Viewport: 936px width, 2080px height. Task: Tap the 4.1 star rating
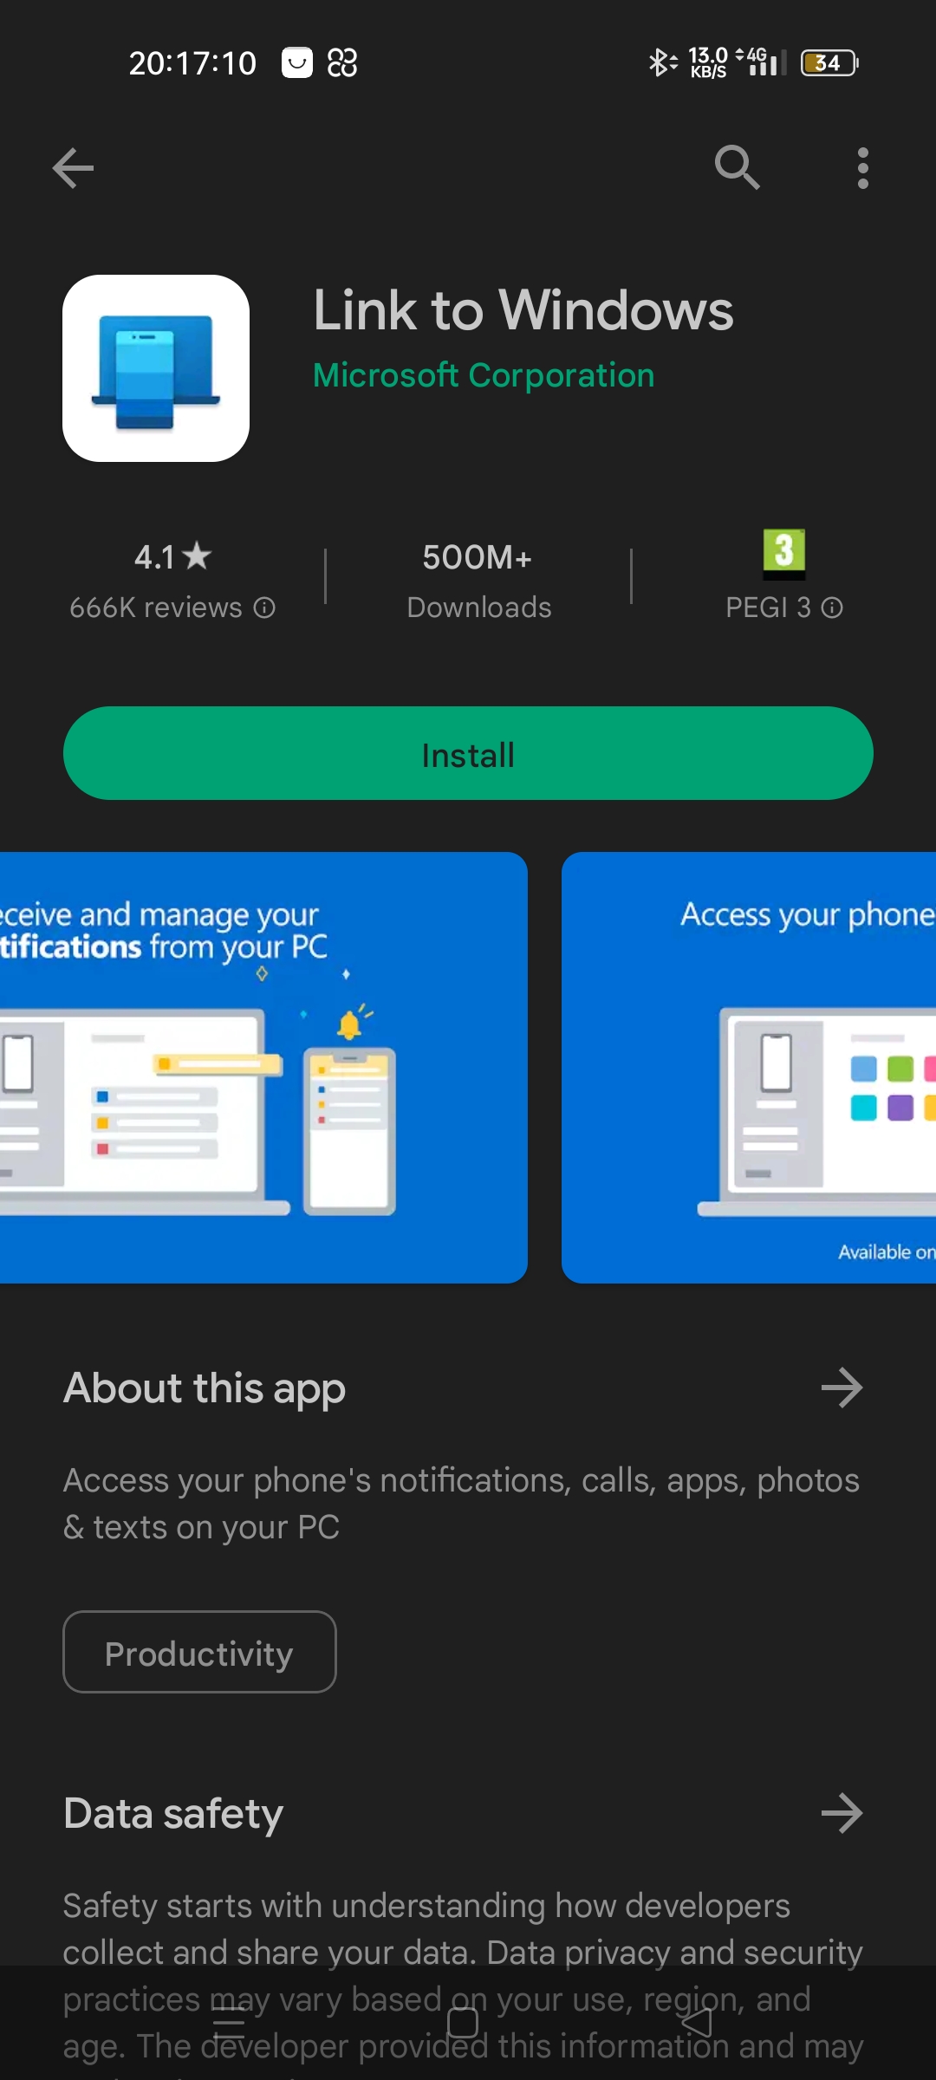172,556
